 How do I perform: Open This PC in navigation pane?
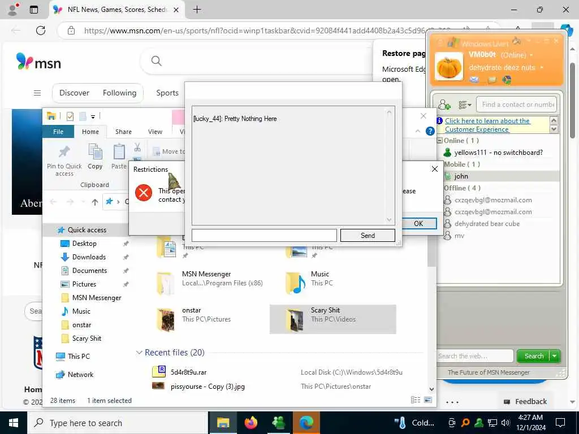click(x=78, y=357)
